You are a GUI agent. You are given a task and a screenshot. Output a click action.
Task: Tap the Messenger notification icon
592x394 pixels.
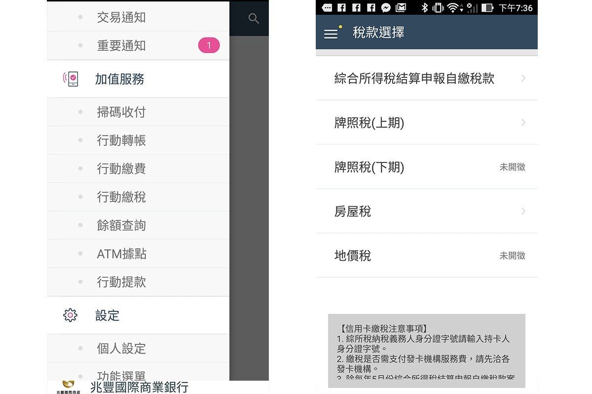point(386,7)
